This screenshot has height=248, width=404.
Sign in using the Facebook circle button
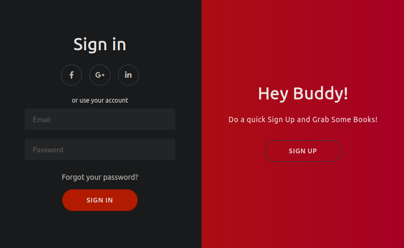click(x=71, y=75)
